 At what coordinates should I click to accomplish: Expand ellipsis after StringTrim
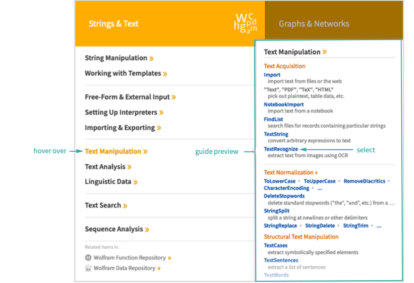(379, 226)
